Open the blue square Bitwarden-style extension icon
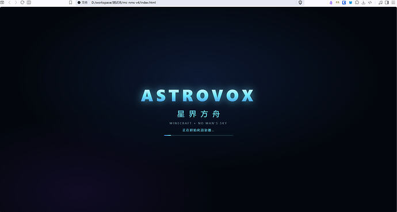The image size is (397, 212). [344, 2]
